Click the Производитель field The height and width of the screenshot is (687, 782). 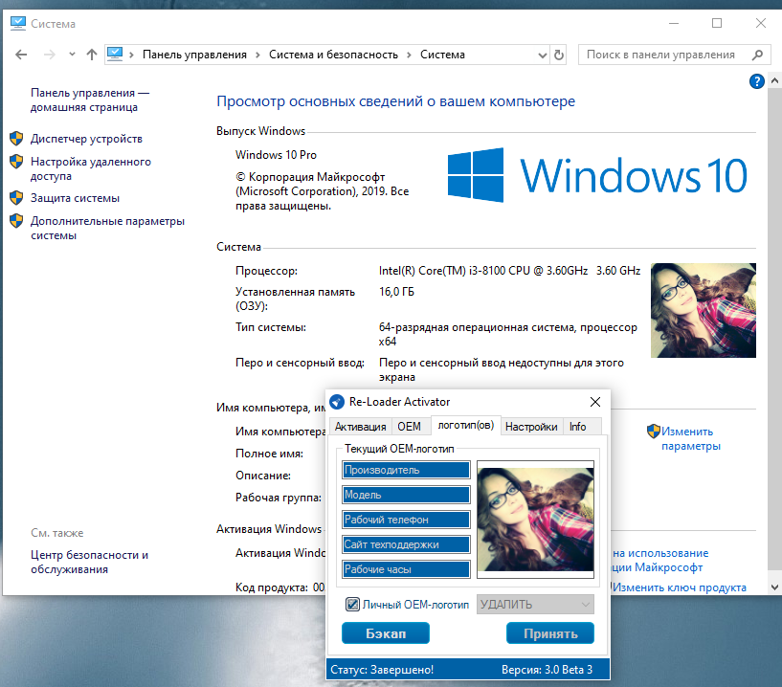tap(406, 470)
